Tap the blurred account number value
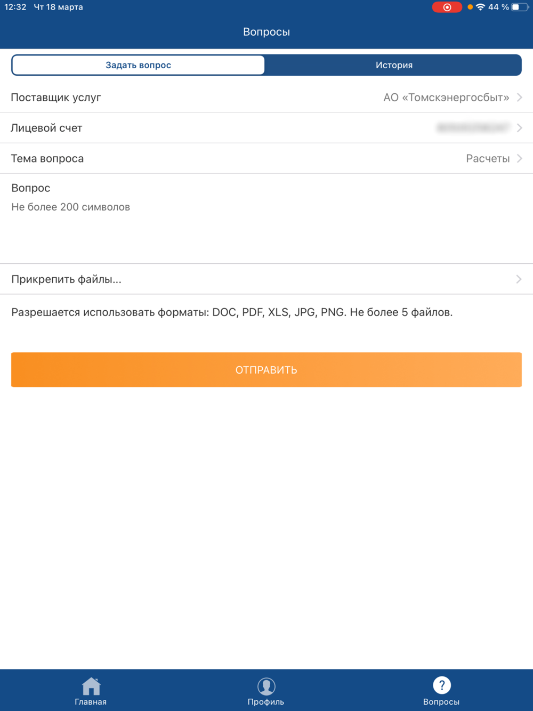Screen dimensions: 533x711 pyautogui.click(x=473, y=128)
